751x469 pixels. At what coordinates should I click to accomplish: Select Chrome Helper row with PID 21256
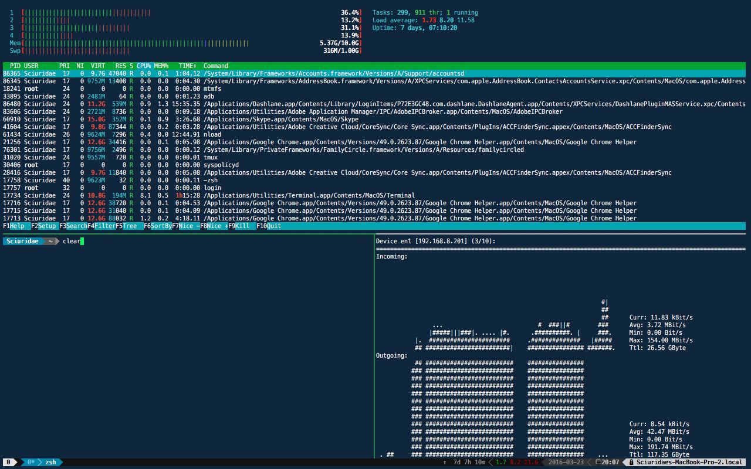[374, 142]
